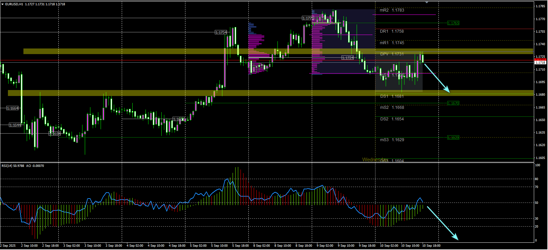This screenshot has width=548, height=250.
Task: Select the DR1 1.1758 pivot label
Action: click(x=392, y=31)
